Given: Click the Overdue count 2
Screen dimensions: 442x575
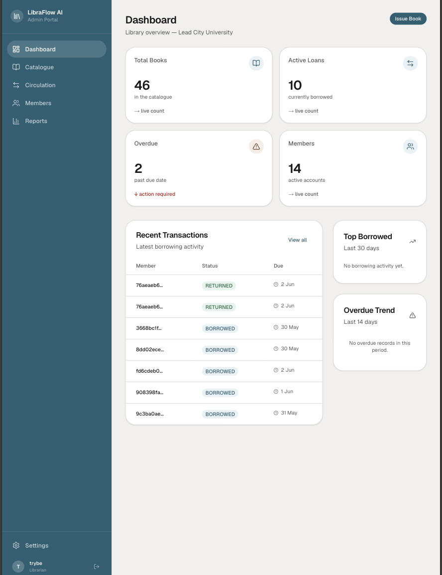Looking at the screenshot, I should [x=138, y=168].
